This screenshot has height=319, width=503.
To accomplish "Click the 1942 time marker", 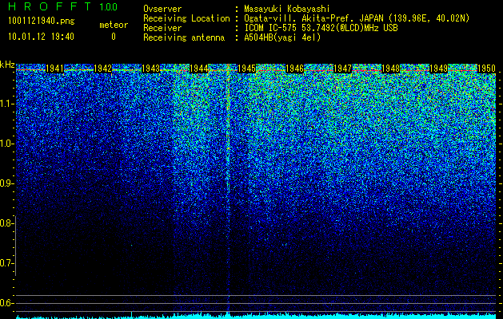I will point(102,69).
